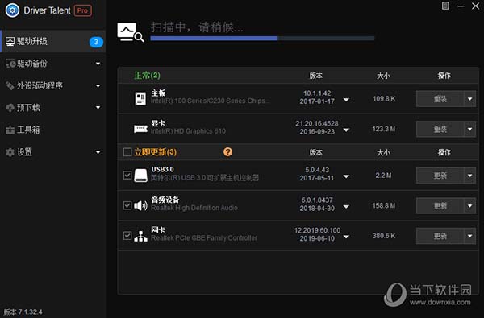Screen dimensions: 484x318
Task: Click the 主板 motherboard device icon
Action: click(x=140, y=99)
